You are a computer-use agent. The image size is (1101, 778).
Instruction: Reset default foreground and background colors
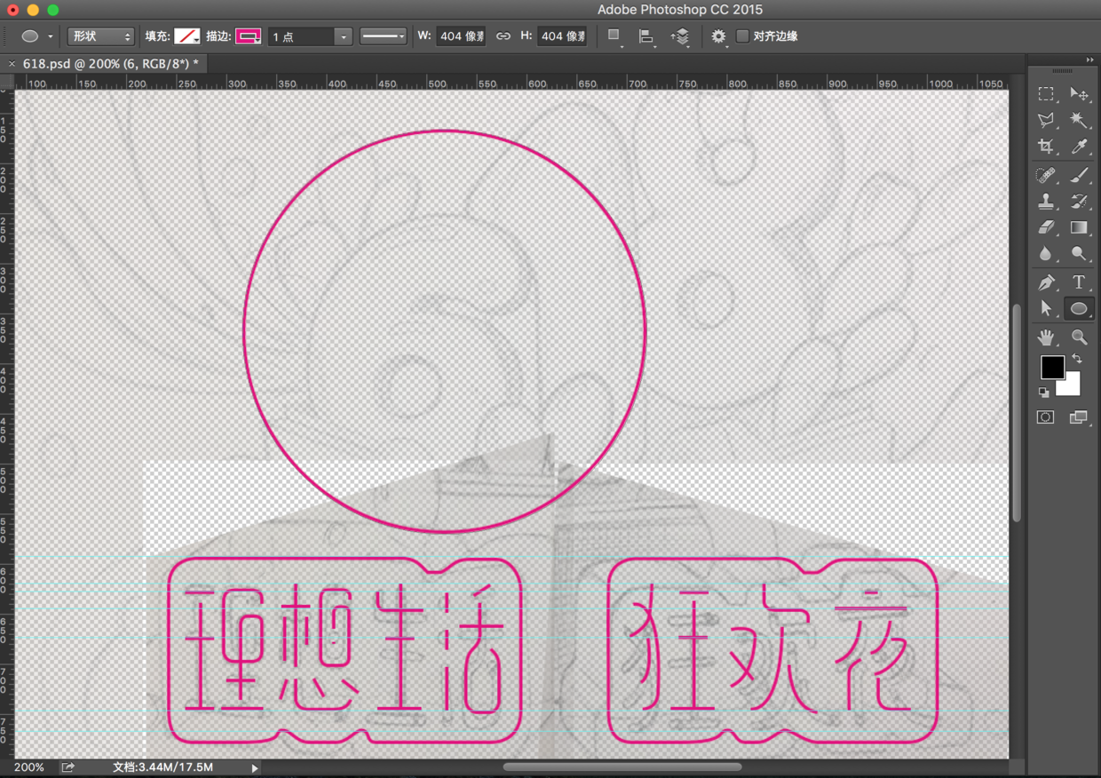[x=1044, y=392]
